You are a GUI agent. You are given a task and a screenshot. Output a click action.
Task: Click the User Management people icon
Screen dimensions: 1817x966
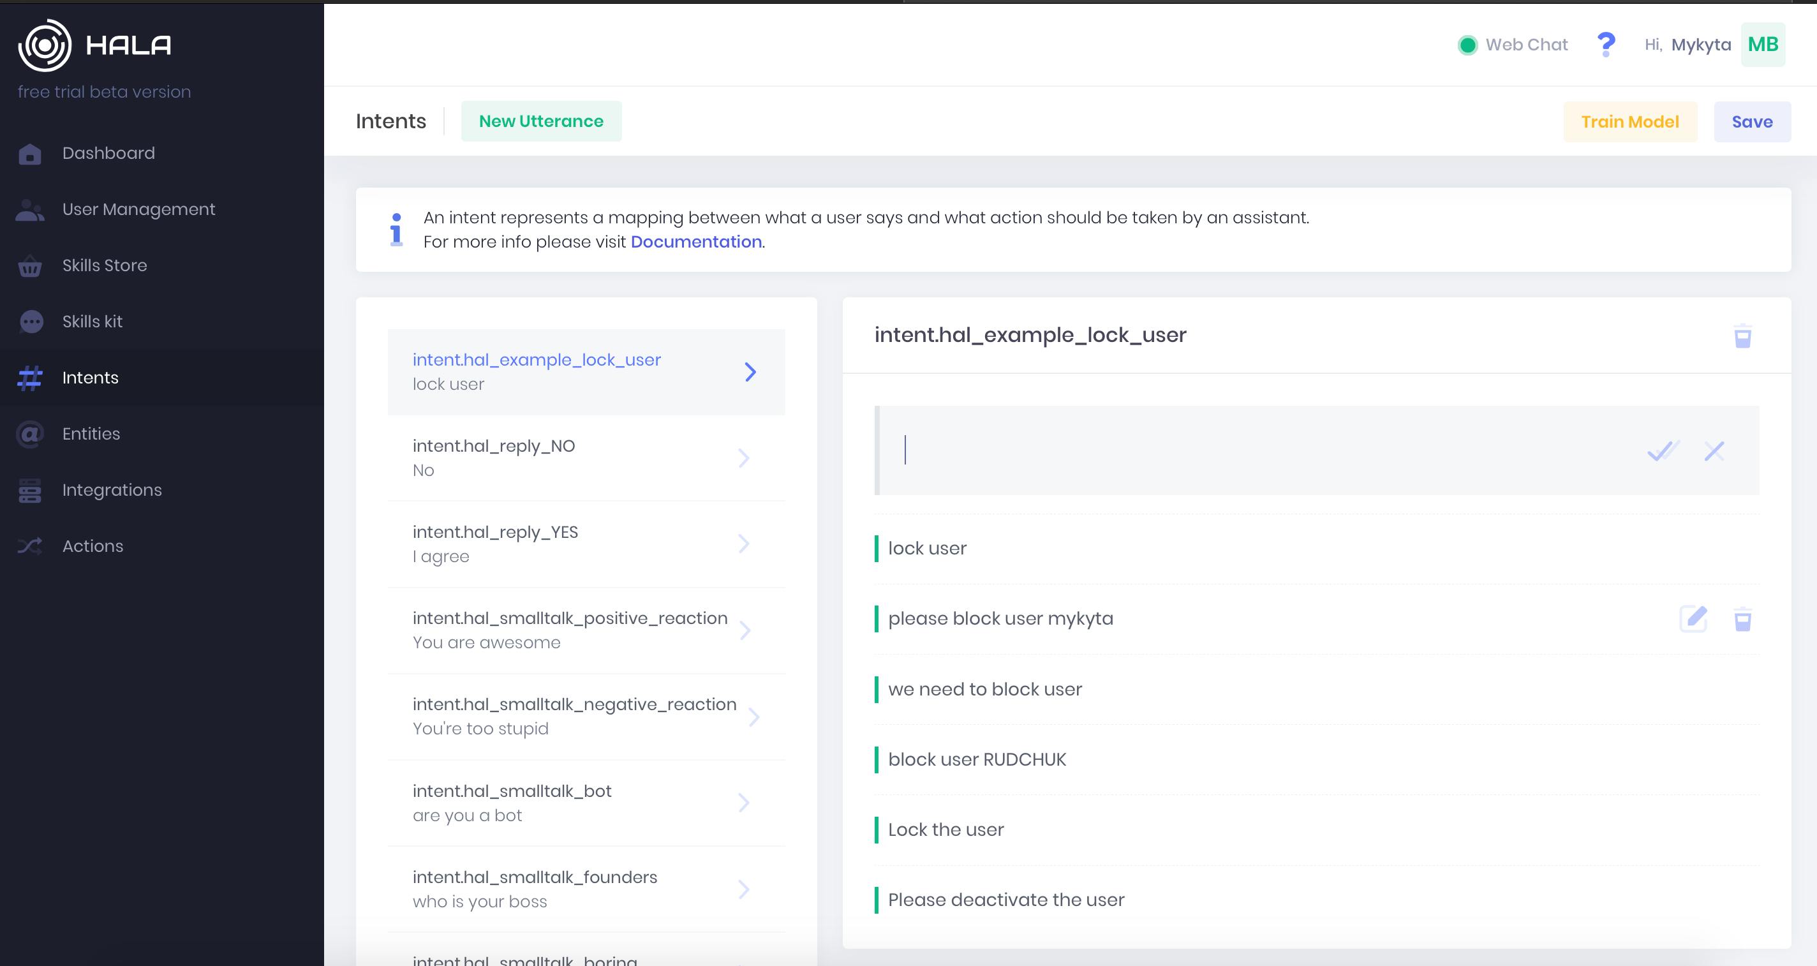[x=29, y=209]
